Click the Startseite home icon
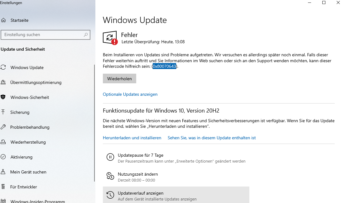This screenshot has height=203, width=341. pyautogui.click(x=3, y=20)
